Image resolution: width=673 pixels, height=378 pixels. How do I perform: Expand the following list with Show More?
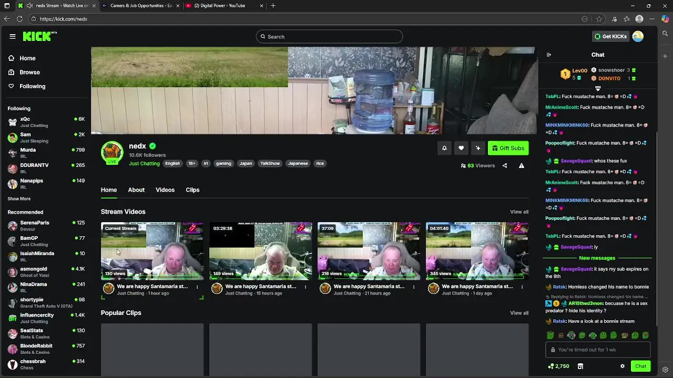(x=19, y=199)
